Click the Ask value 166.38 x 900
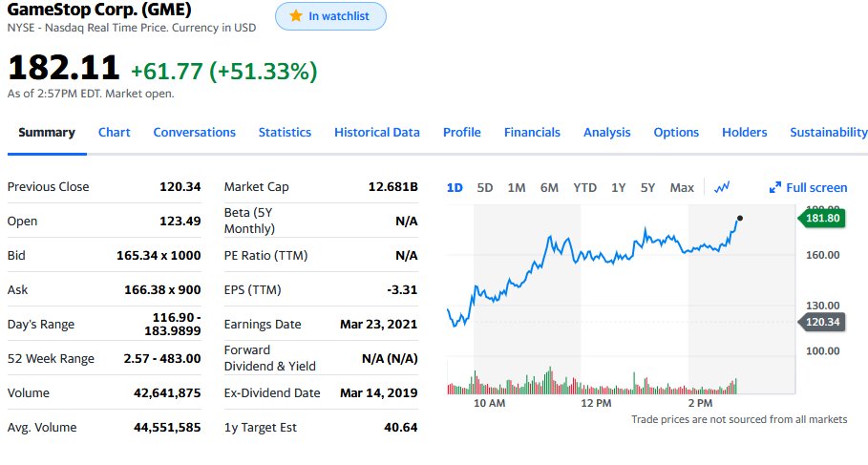This screenshot has height=465, width=868. click(162, 289)
